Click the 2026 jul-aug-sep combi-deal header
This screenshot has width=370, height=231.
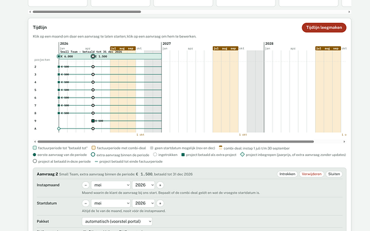point(123,49)
